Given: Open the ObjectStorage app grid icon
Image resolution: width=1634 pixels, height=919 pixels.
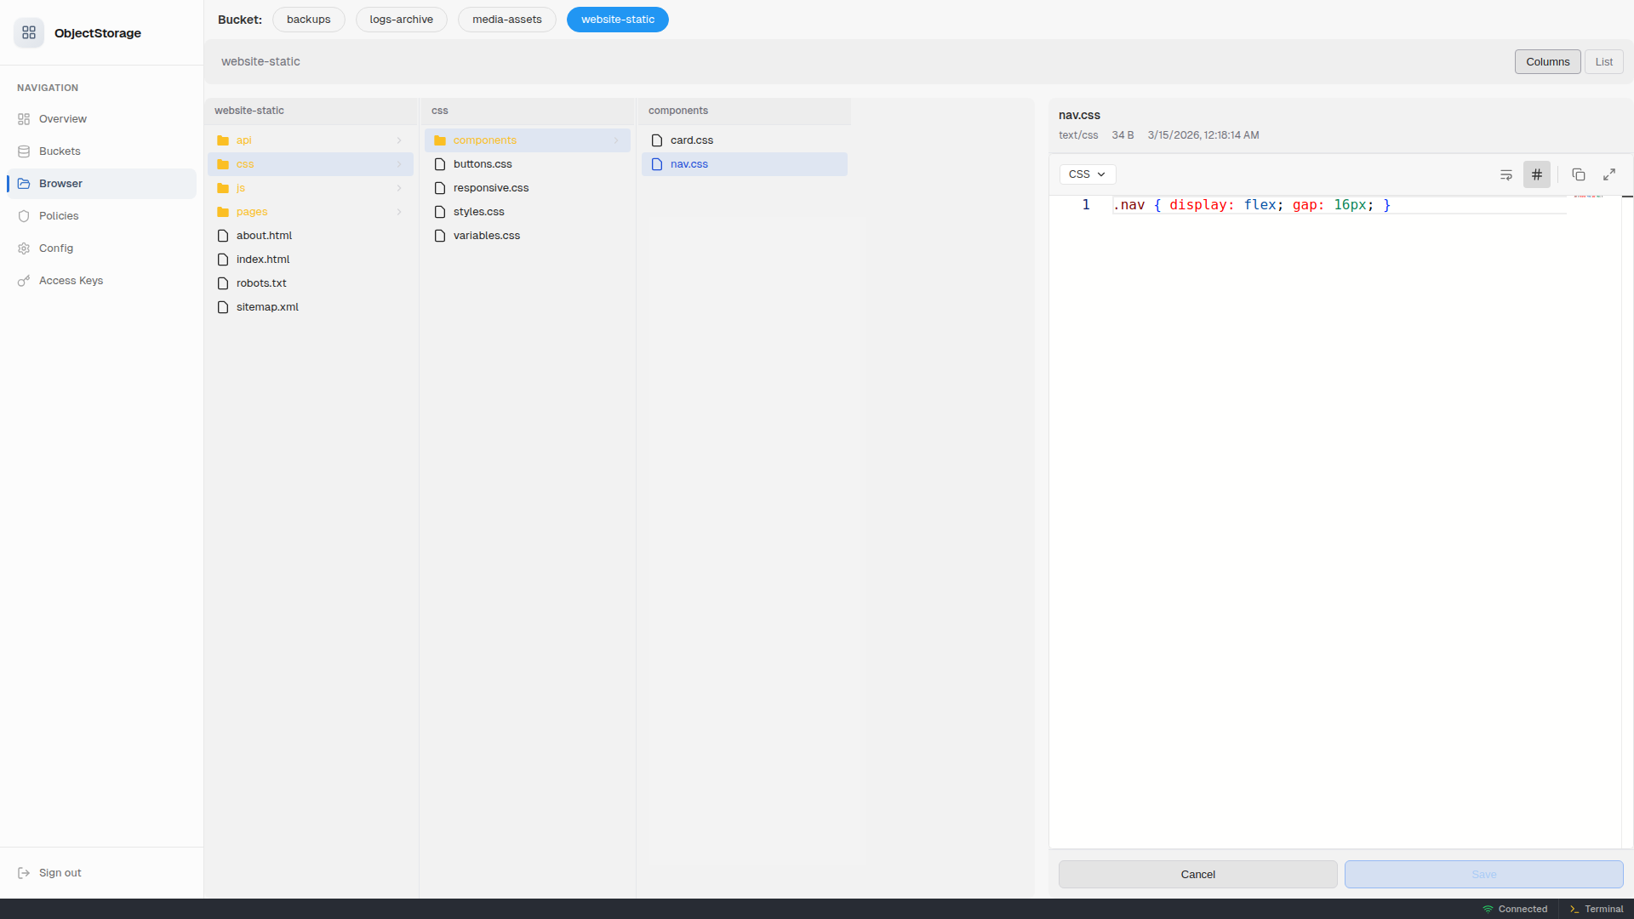Looking at the screenshot, I should pos(29,33).
